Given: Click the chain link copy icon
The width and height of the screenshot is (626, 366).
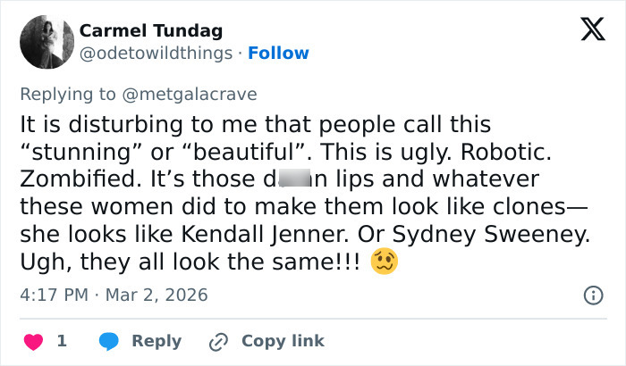Looking at the screenshot, I should pos(217,341).
